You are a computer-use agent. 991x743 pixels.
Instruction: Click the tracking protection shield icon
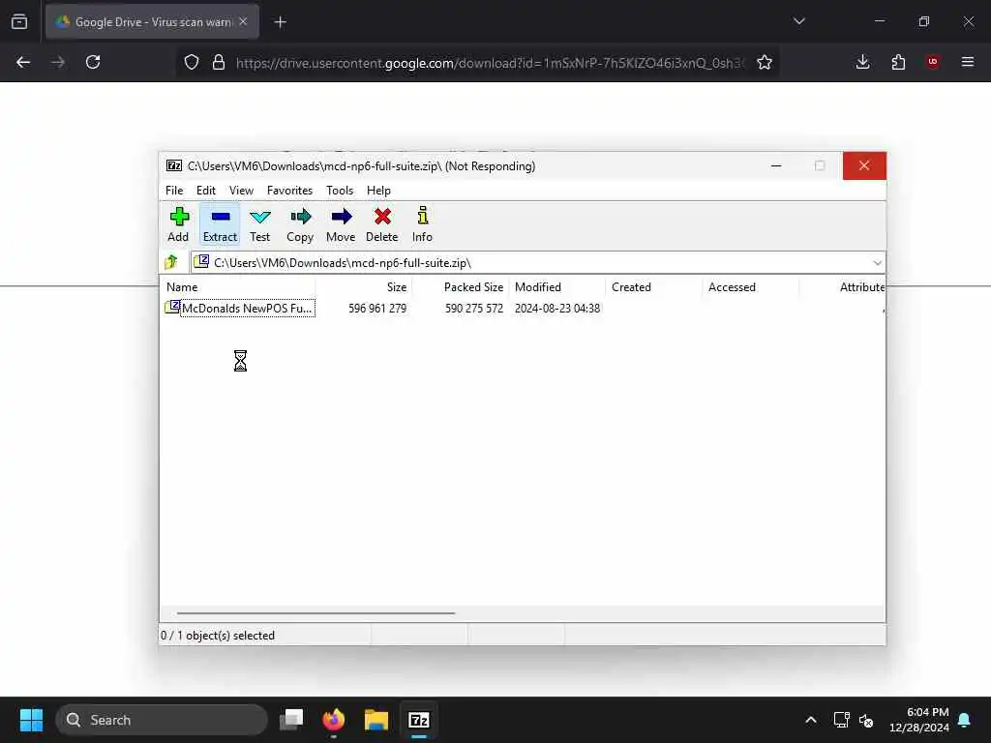point(192,62)
